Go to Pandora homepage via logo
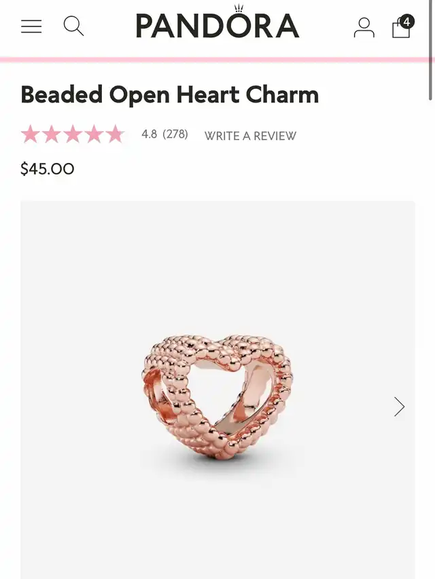 [x=217, y=22]
